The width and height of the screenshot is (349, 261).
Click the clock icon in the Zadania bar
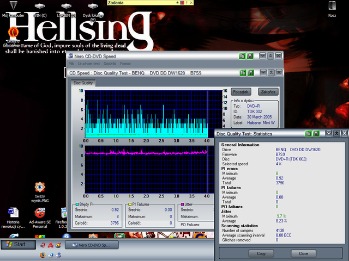point(177,3)
